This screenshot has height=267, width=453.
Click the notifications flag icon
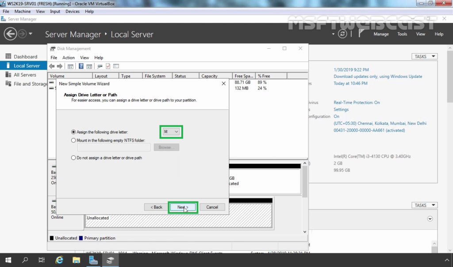[361, 34]
